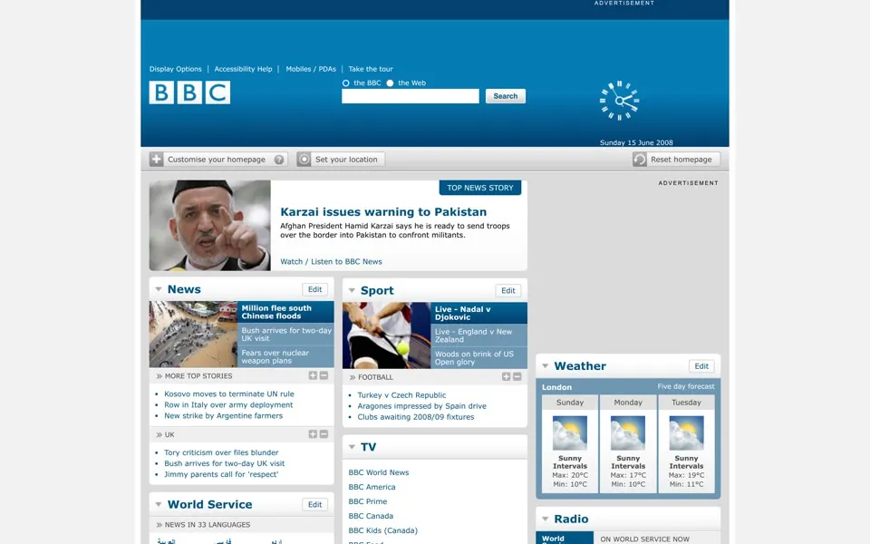Screen dimensions: 870x544
Task: Collapse the News module triangle
Action: tap(159, 289)
